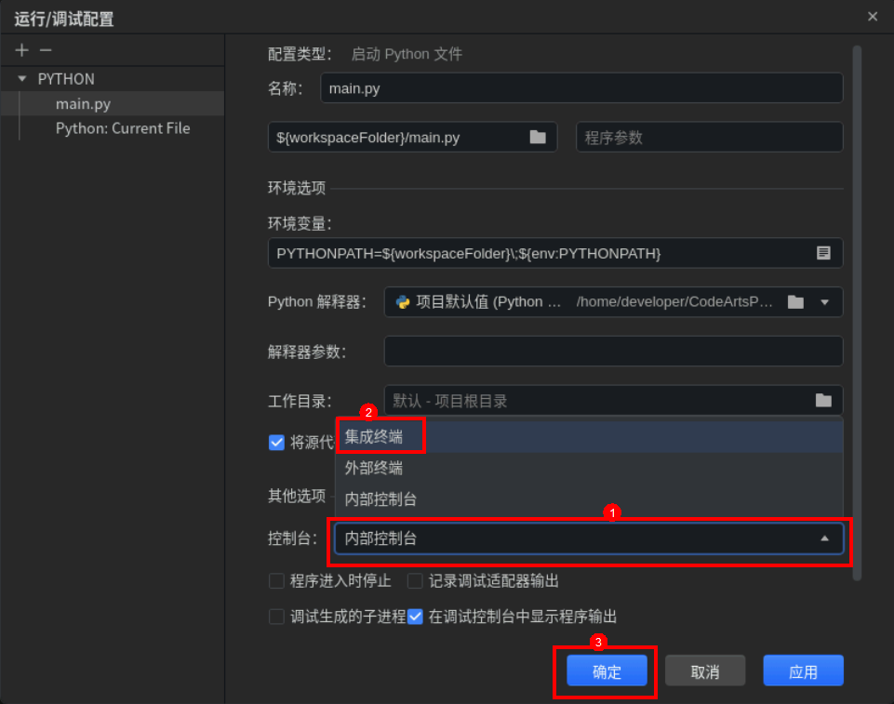Viewport: 894px width, 704px height.
Task: Collapse the PYTHON configuration group
Action: pyautogui.click(x=22, y=79)
